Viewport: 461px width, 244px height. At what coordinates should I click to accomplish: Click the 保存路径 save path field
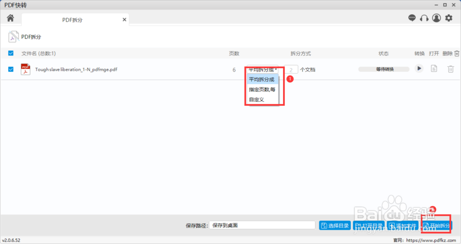click(262, 225)
